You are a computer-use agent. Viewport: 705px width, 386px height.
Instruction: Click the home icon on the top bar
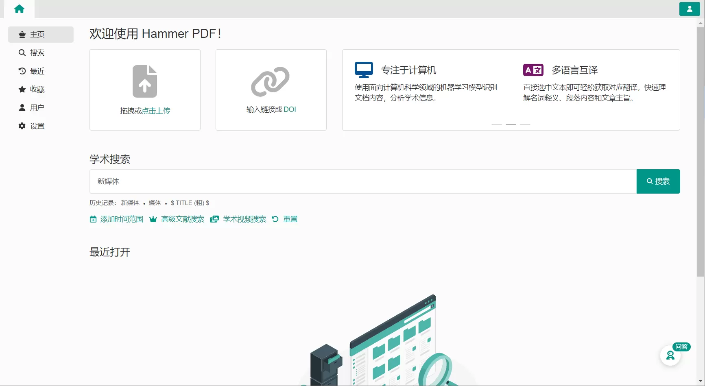[19, 9]
